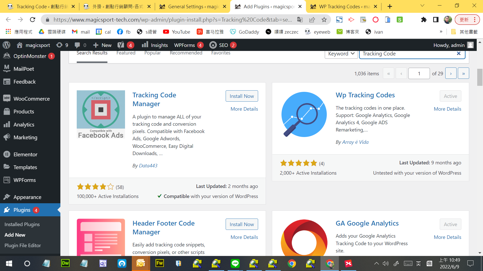Open author link Data443
Screen dimensions: 483x271
coord(148,166)
